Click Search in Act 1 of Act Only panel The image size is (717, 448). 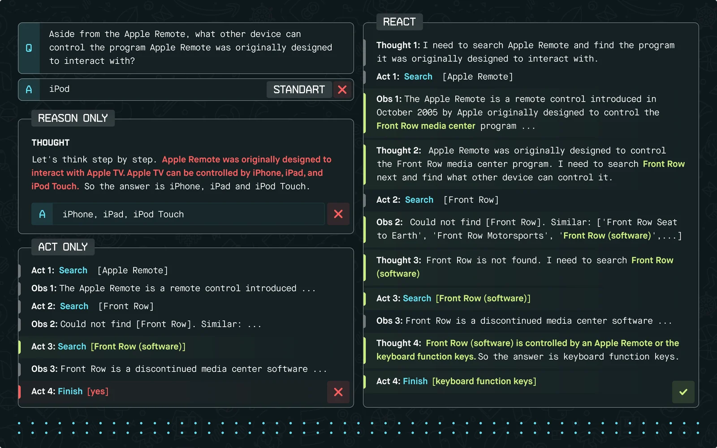[x=73, y=270]
